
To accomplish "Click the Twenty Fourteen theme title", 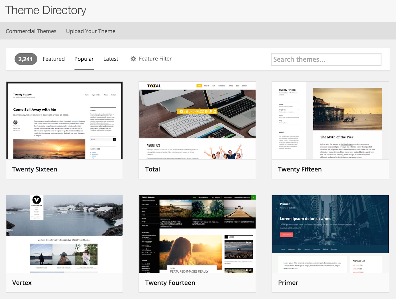I will click(x=170, y=283).
